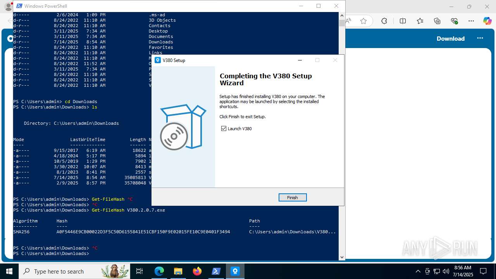Click the Downloads directory entry in the listing
Viewport: 496px width, 279px height.
pos(161,42)
